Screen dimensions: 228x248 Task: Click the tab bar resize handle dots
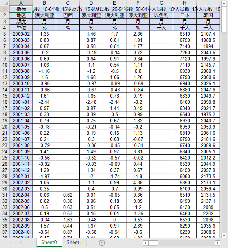[137, 243]
